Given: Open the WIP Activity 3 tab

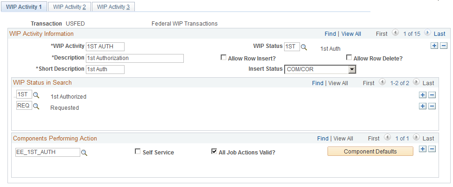Looking at the screenshot, I should coord(113,7).
